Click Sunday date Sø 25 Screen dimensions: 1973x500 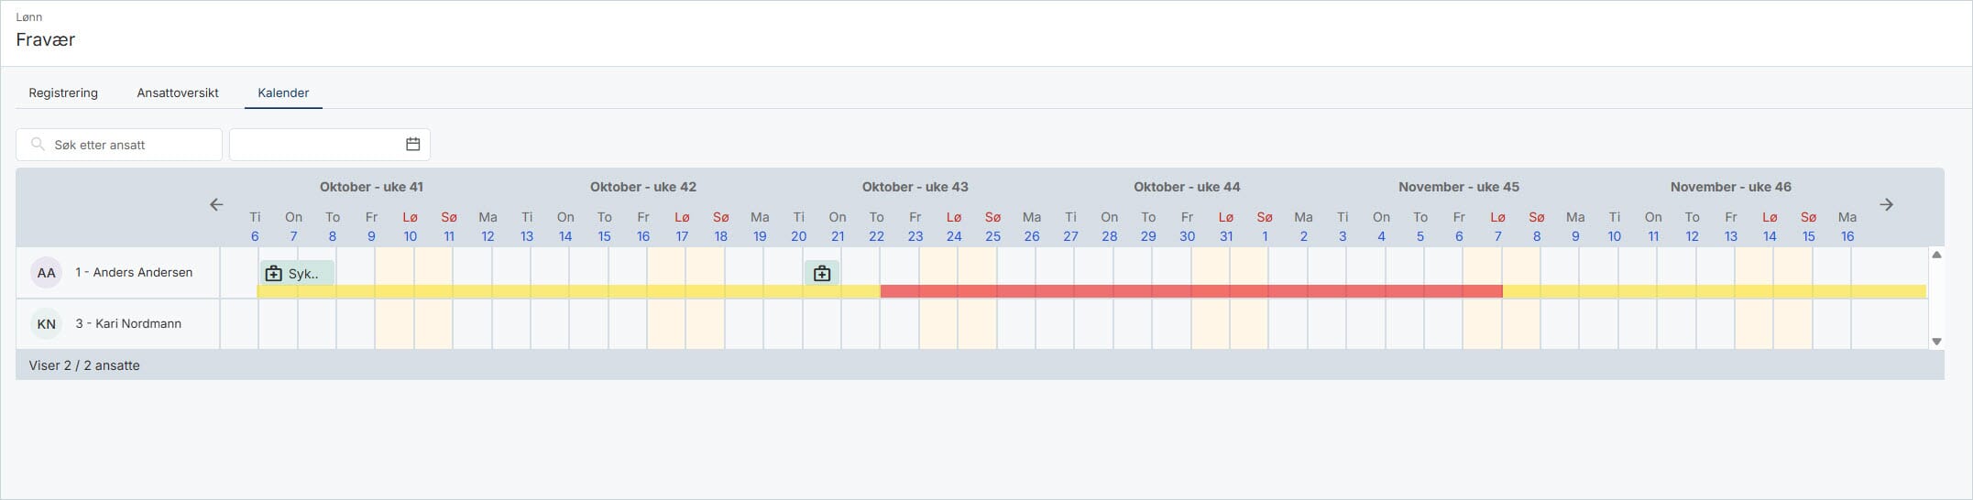[992, 227]
